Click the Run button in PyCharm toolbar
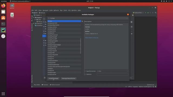The width and height of the screenshot is (173, 97). tap(146, 13)
